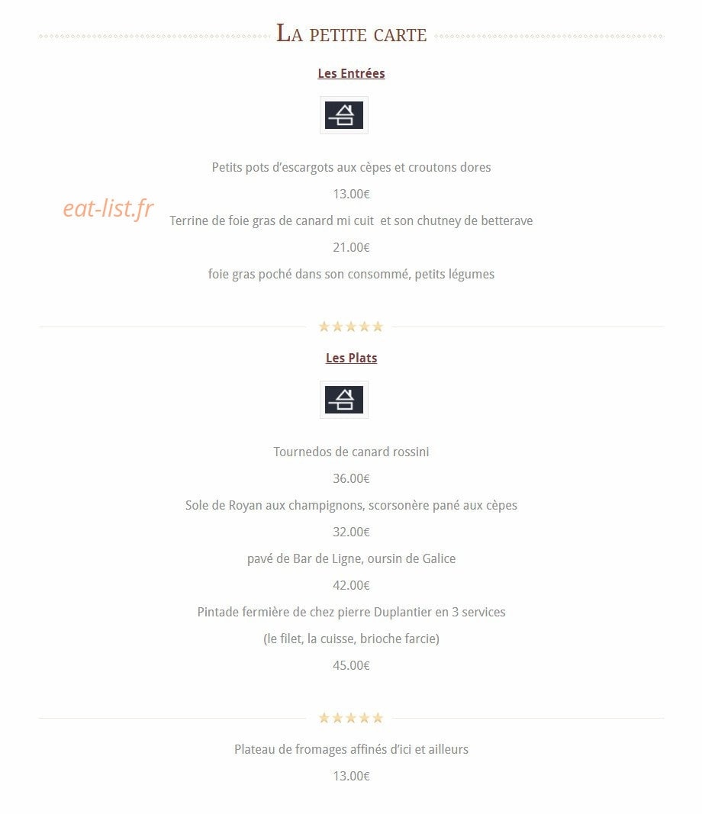The width and height of the screenshot is (702, 814).
Task: Click the house icon under Les Plats
Action: (343, 400)
